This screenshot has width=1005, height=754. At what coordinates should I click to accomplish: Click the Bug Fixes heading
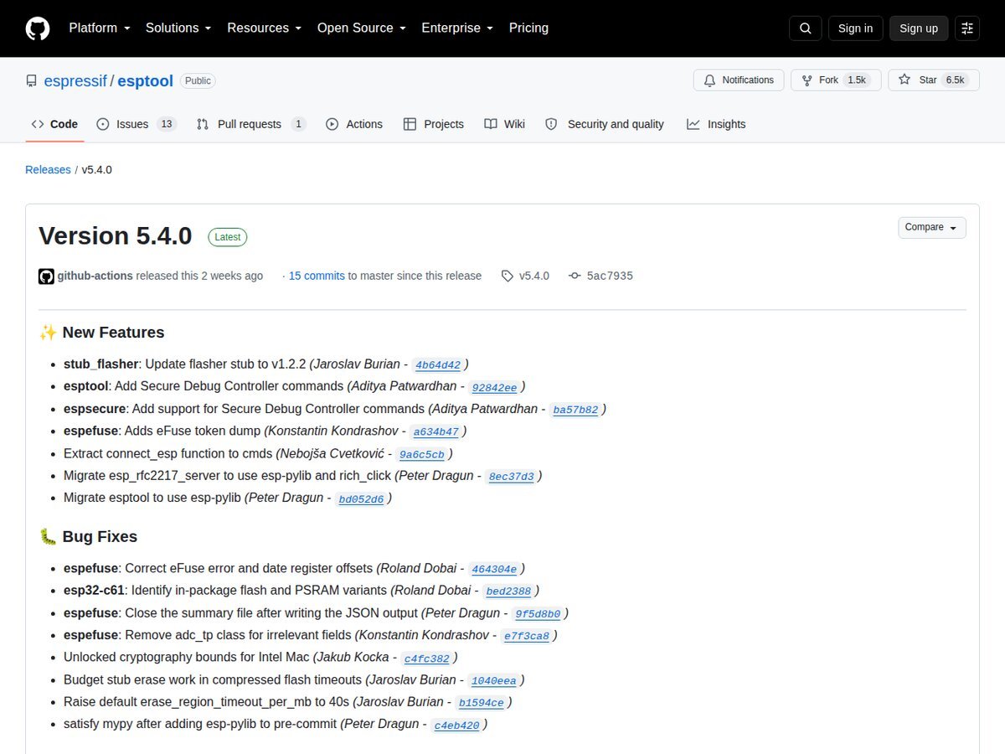click(88, 537)
